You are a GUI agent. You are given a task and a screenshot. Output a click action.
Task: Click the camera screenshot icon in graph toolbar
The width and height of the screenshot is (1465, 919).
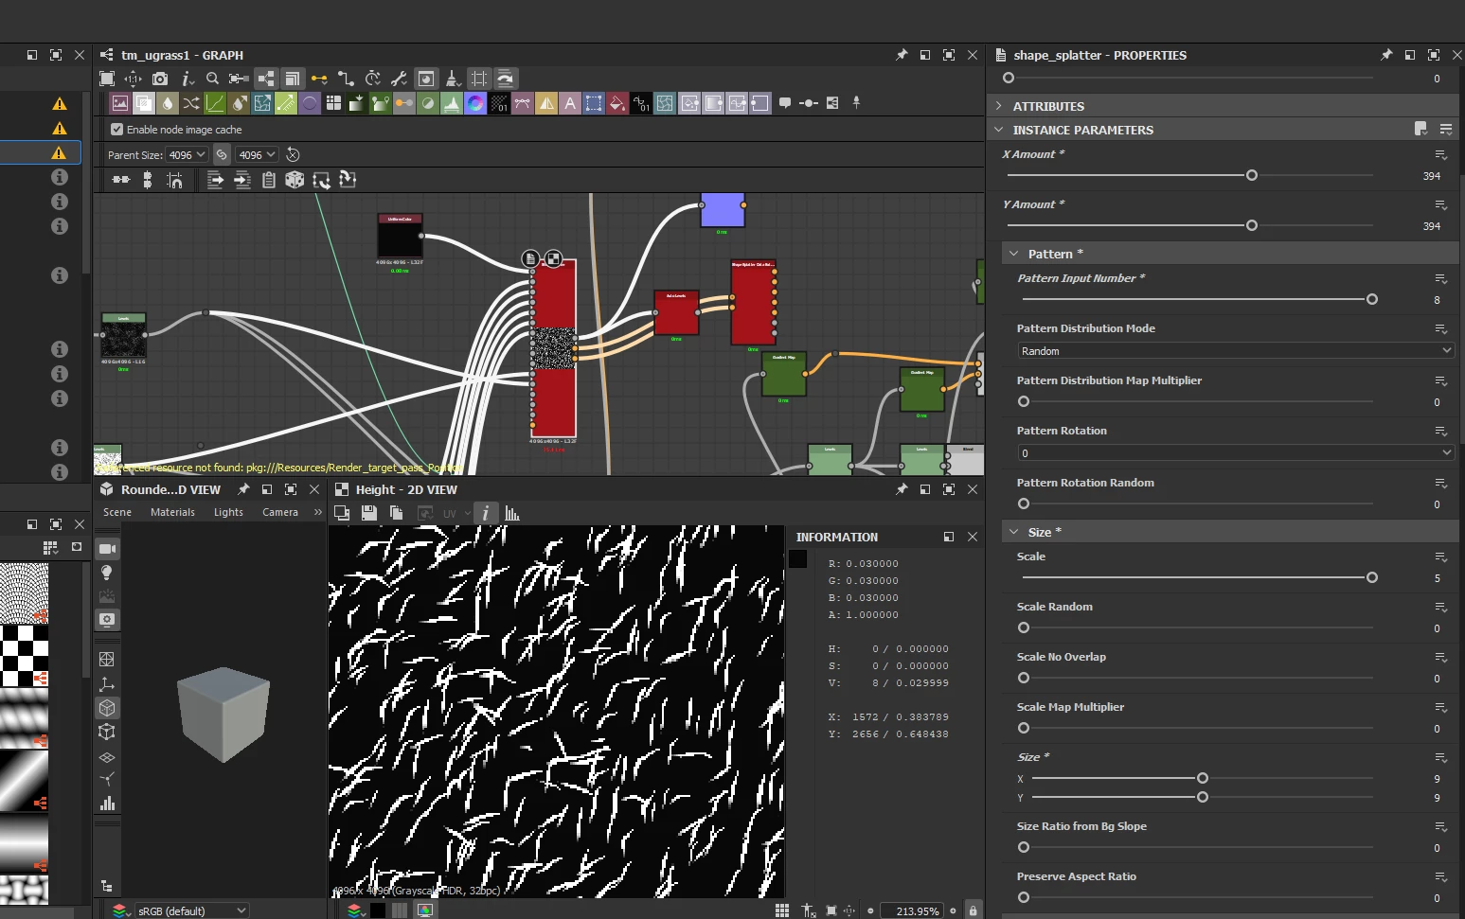coord(160,79)
